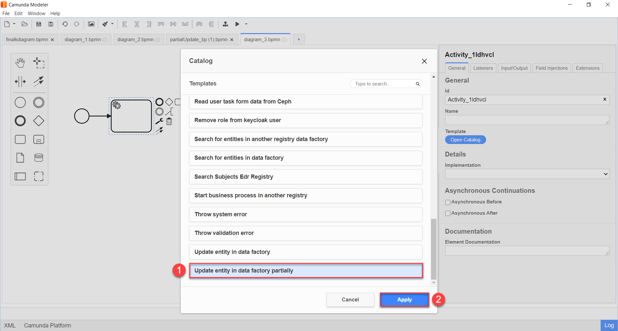Append gateway from context pad
Image resolution: width=618 pixels, height=331 pixels.
(x=169, y=102)
